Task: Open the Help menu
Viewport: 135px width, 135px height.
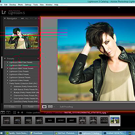Action: (56, 5)
